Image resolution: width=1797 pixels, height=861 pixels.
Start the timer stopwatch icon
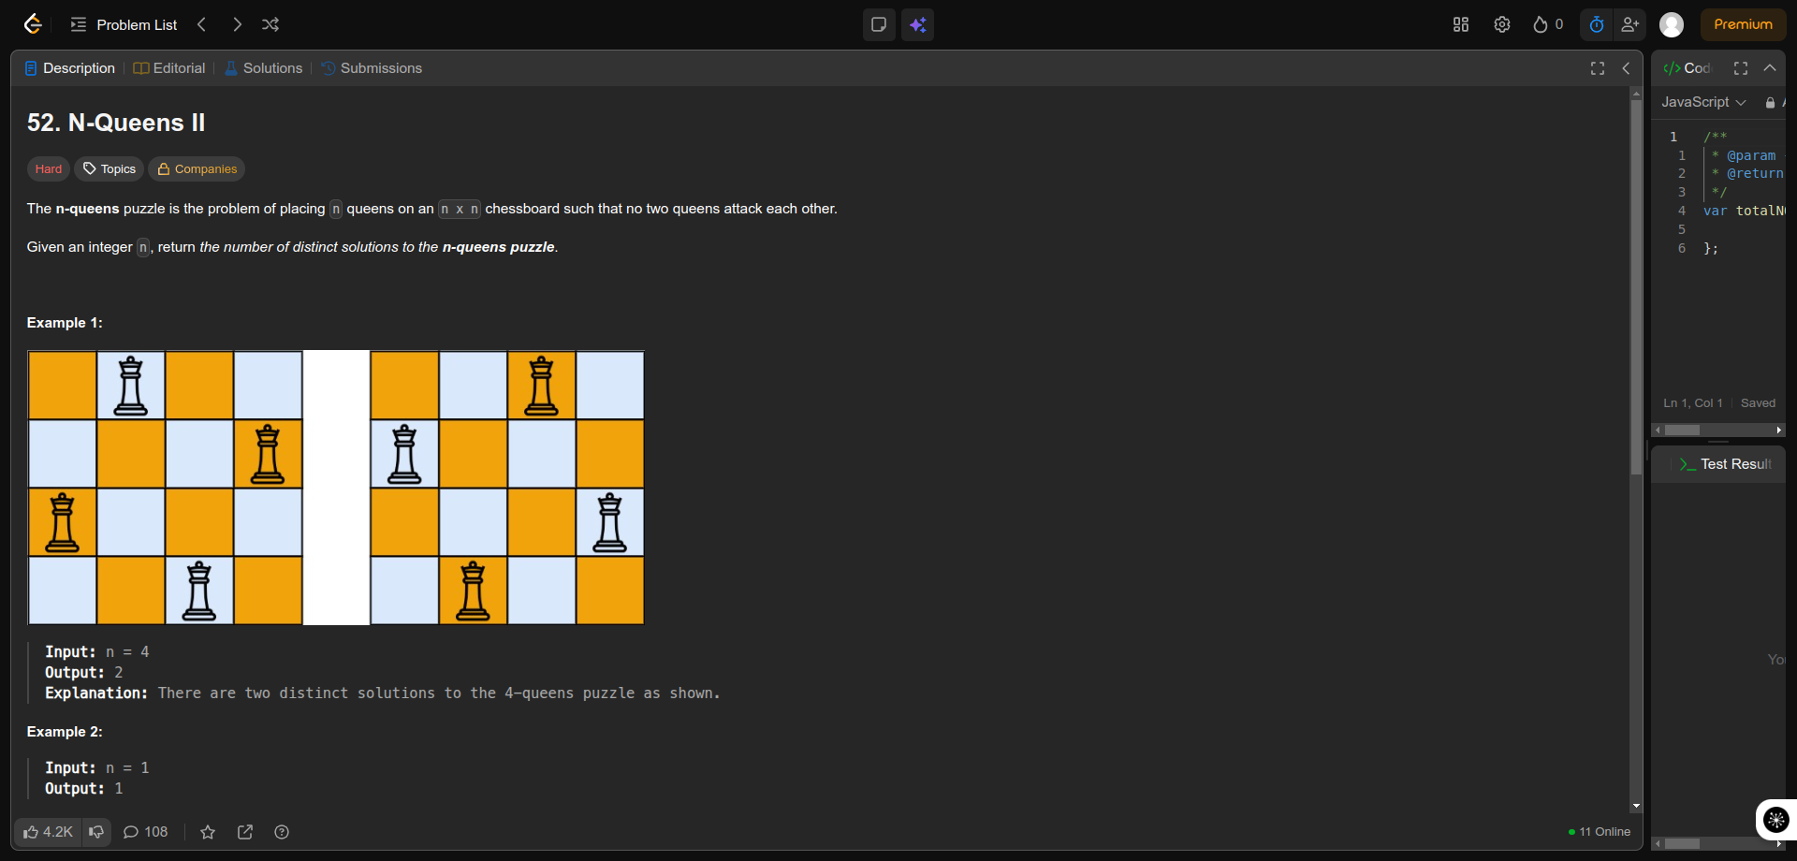(1597, 24)
